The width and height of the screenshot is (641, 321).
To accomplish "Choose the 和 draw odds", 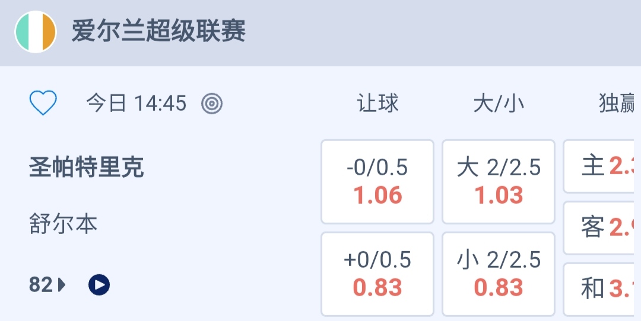I will tap(602, 289).
